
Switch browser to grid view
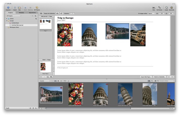[58, 81]
